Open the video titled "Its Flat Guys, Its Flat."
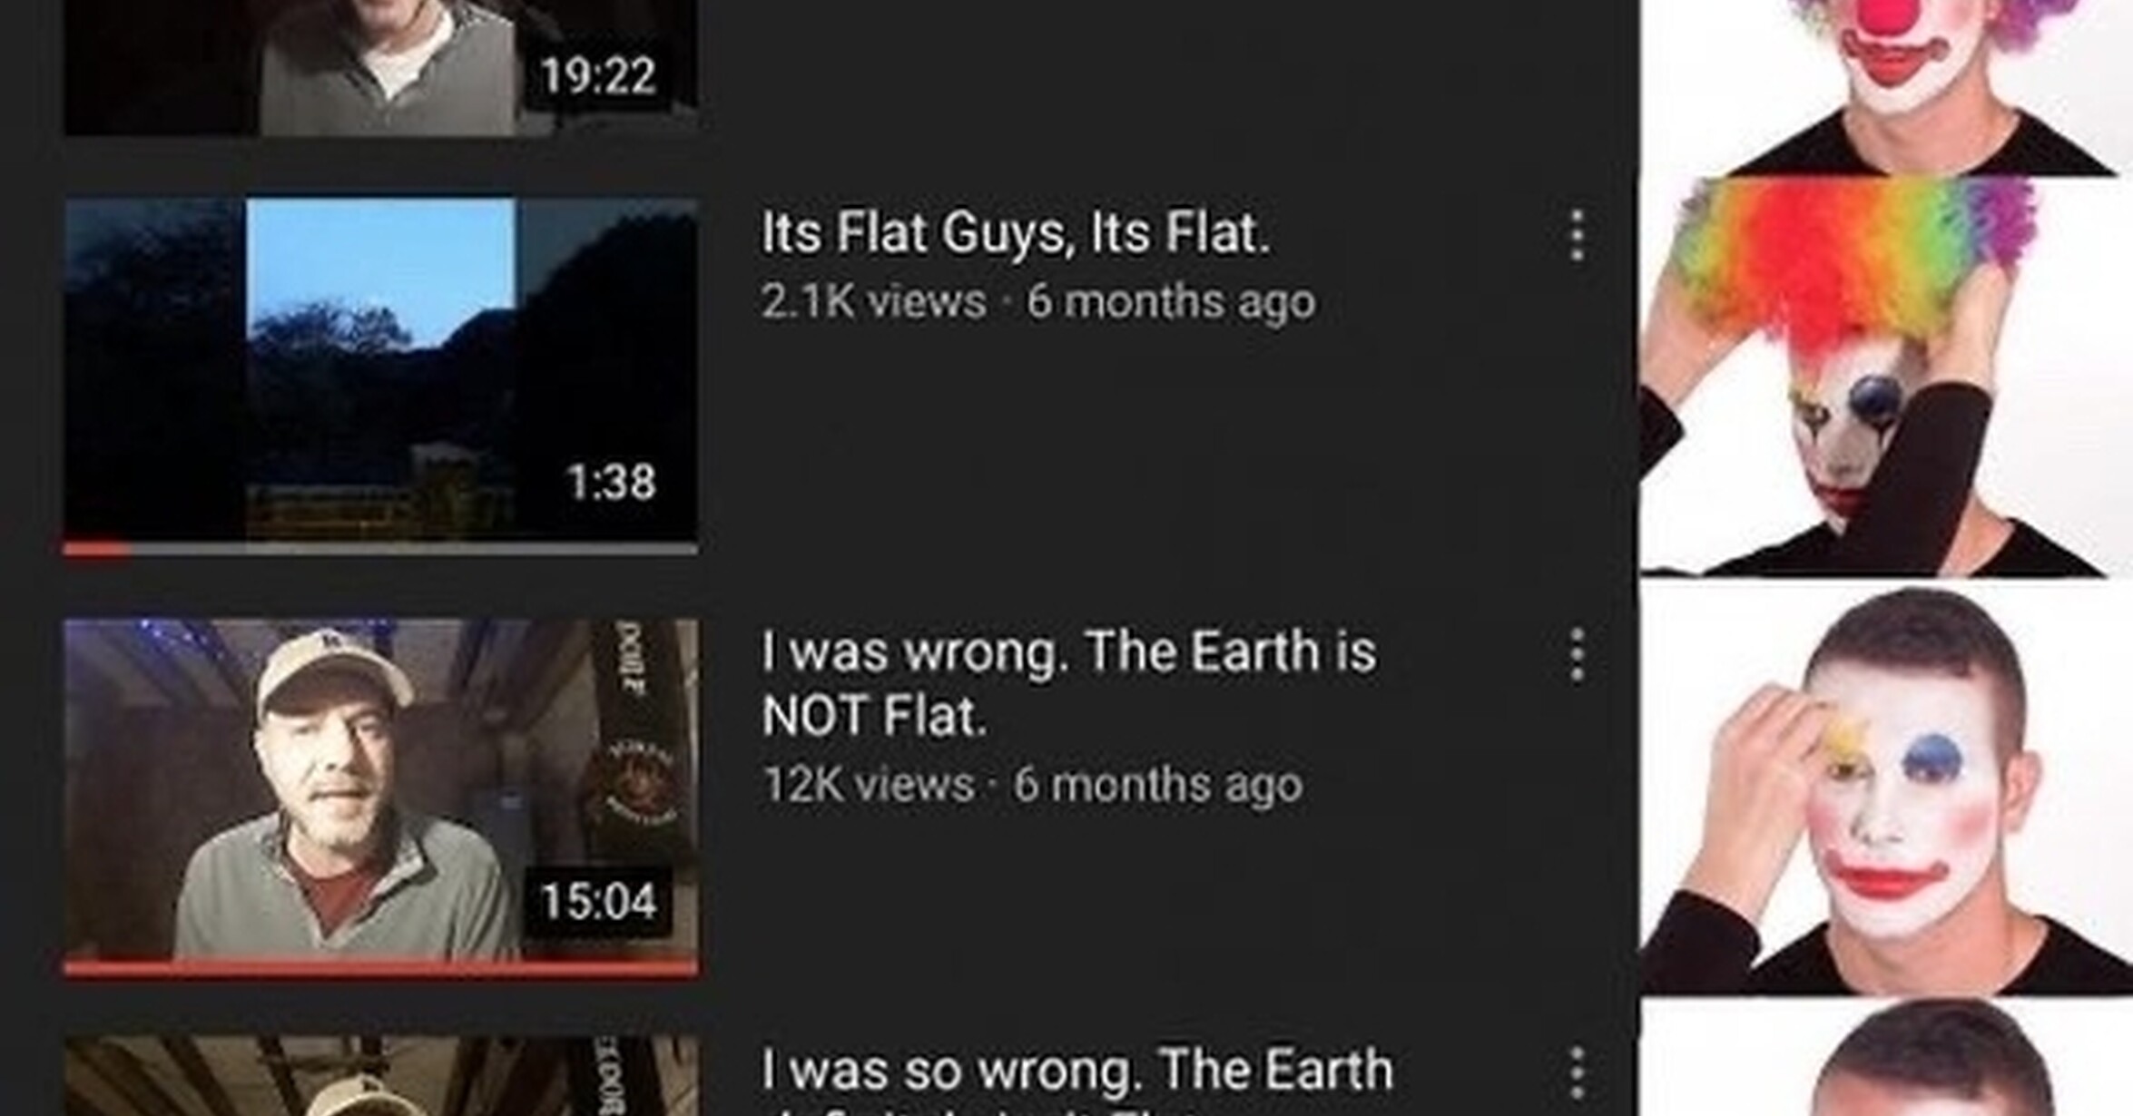Viewport: 2133px width, 1116px height. 1015,233
